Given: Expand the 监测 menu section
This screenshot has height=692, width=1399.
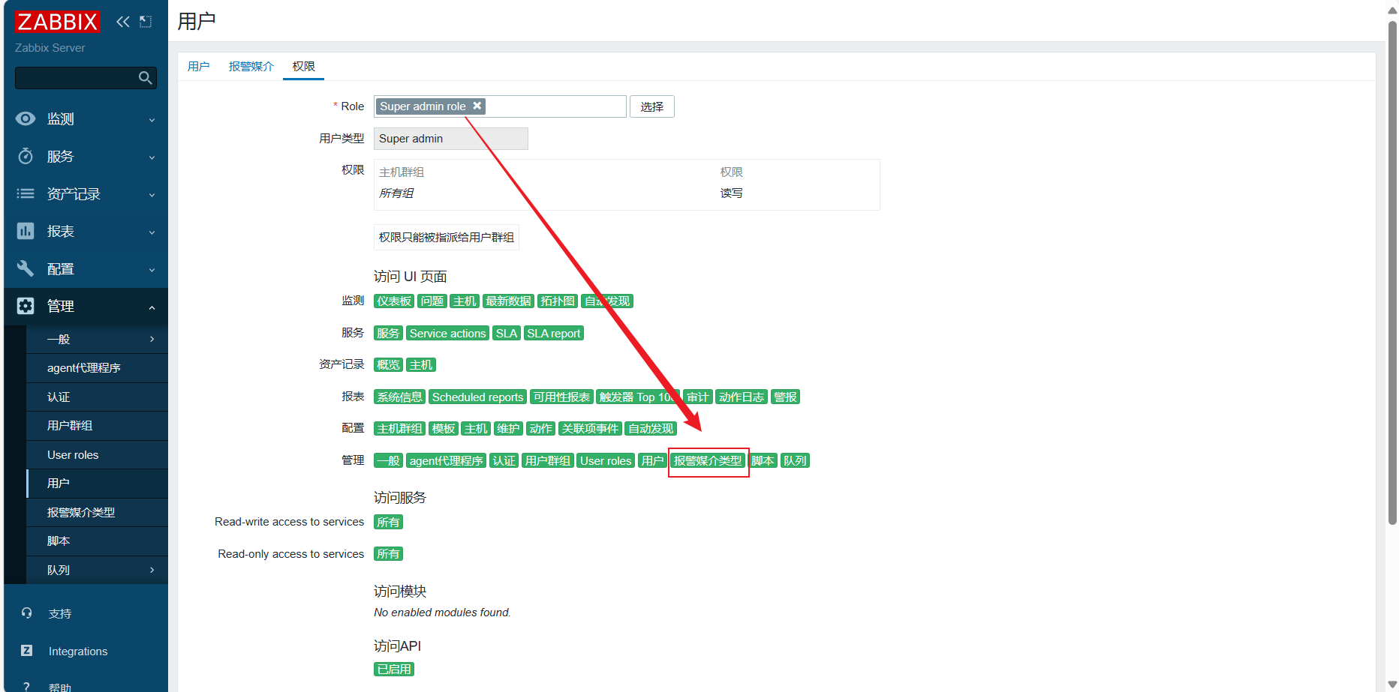Looking at the screenshot, I should click(x=152, y=120).
